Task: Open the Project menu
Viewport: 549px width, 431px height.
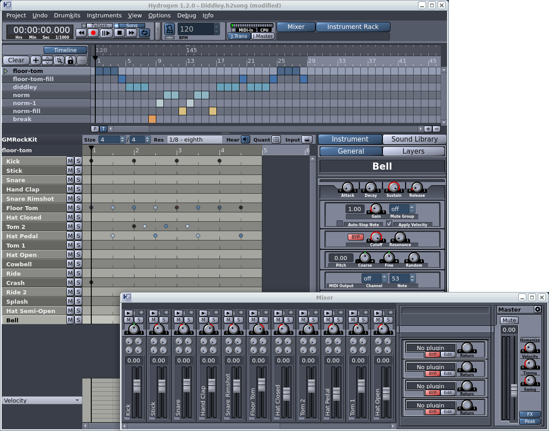Action: [x=16, y=15]
